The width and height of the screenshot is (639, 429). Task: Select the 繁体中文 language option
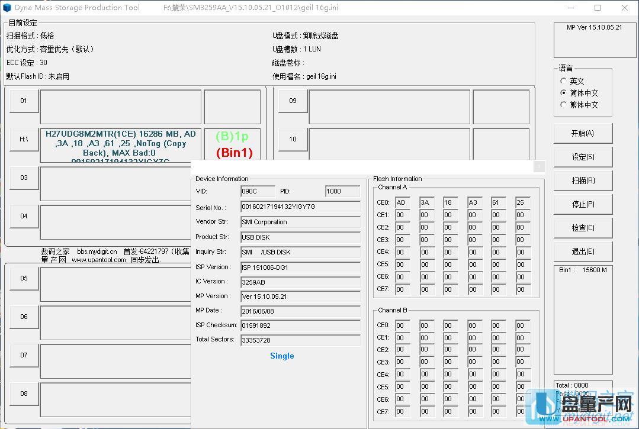[563, 105]
